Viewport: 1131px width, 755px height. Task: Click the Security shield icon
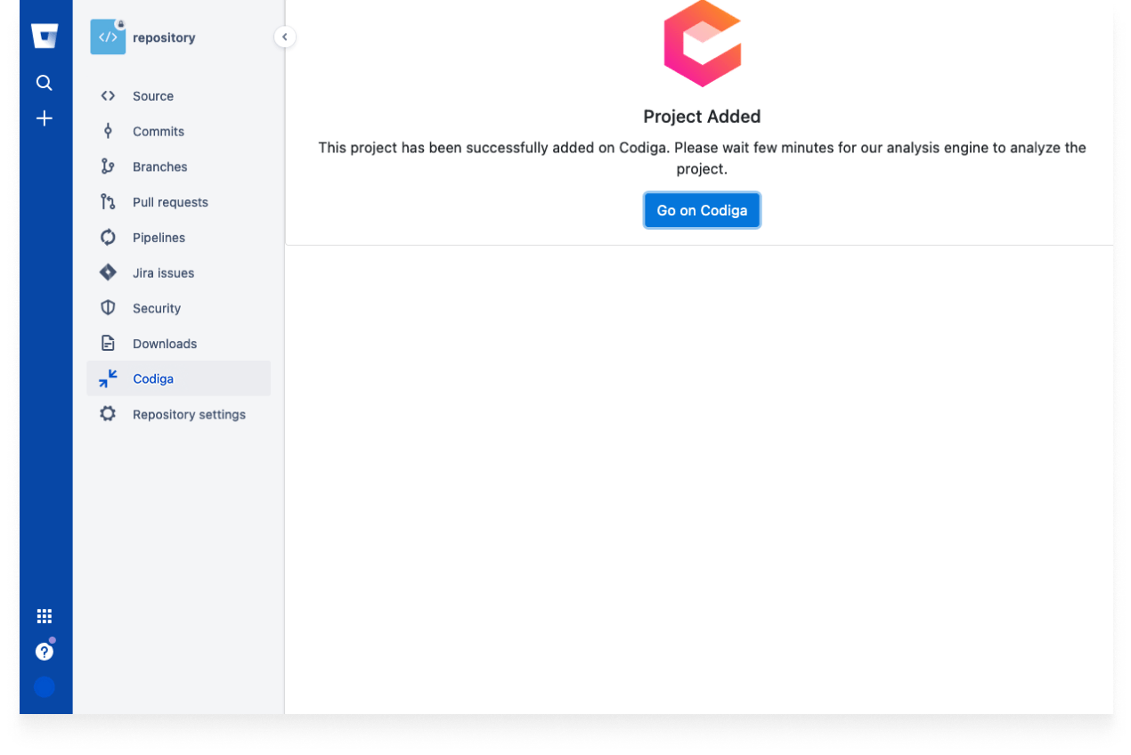tap(108, 308)
